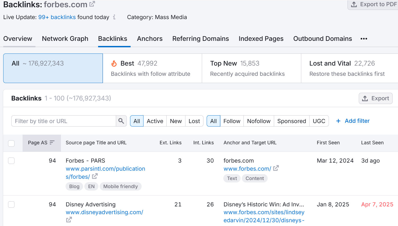This screenshot has height=226, width=398.
Task: Check the Disney Advertising row checkbox
Action: click(11, 205)
